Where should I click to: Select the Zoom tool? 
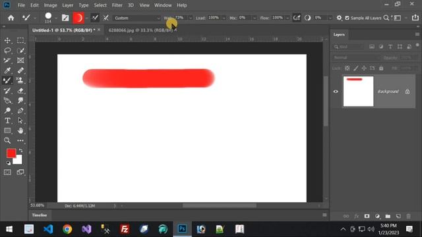coord(7,140)
